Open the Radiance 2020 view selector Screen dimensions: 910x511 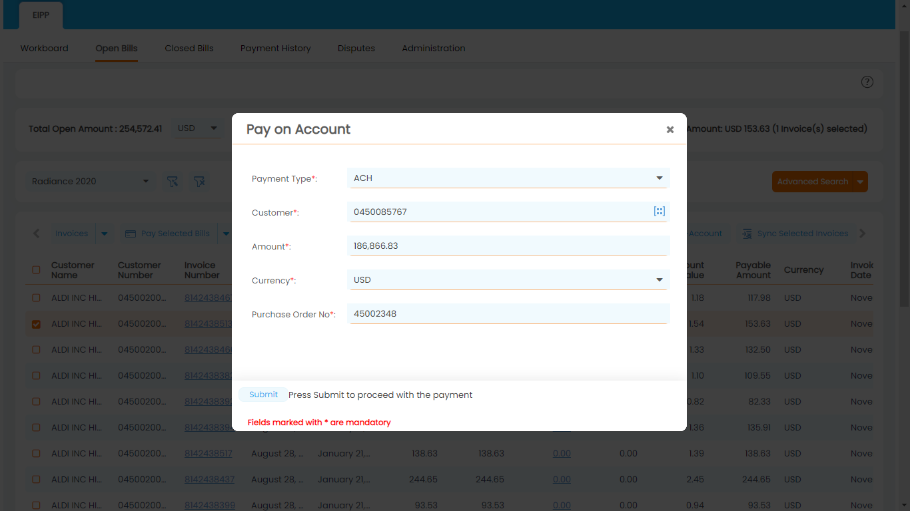pyautogui.click(x=90, y=181)
